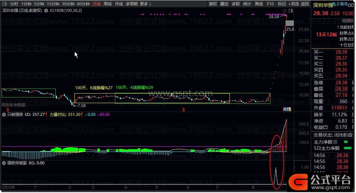This screenshot has width=356, height=193.
Task: Click the 买三 bid price 28.36
Action: (342, 64)
